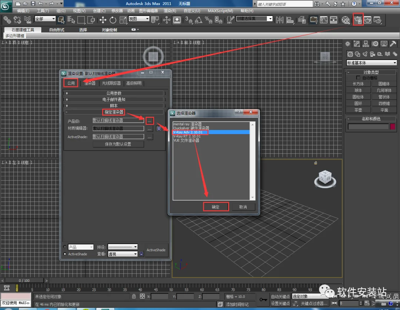Open the Utilities hammer panel icon
400x310 pixels.
(393, 44)
